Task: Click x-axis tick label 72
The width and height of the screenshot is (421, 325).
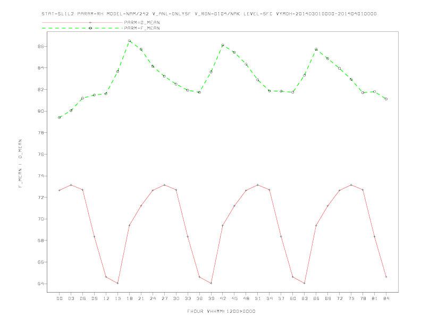Action: point(339,298)
